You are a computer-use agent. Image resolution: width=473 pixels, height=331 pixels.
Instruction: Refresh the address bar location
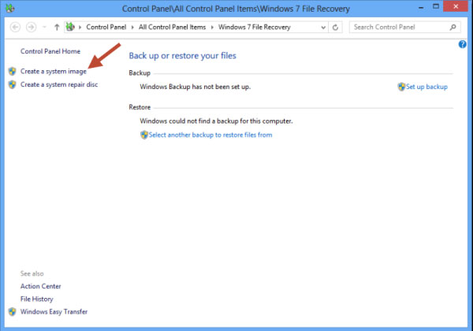335,28
